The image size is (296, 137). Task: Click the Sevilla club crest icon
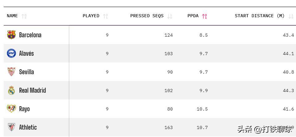tap(11, 72)
